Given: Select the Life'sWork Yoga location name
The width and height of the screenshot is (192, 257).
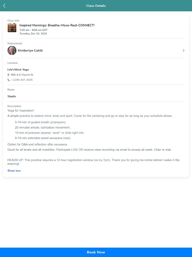Looking at the screenshot, I should [18, 69].
